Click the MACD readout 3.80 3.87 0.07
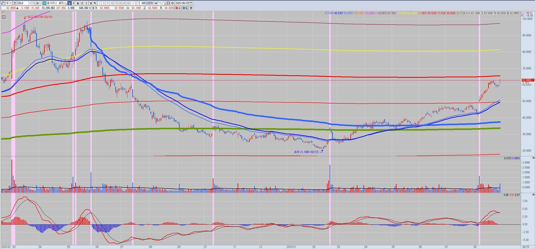The height and width of the screenshot is (249, 535). (x=512, y=195)
